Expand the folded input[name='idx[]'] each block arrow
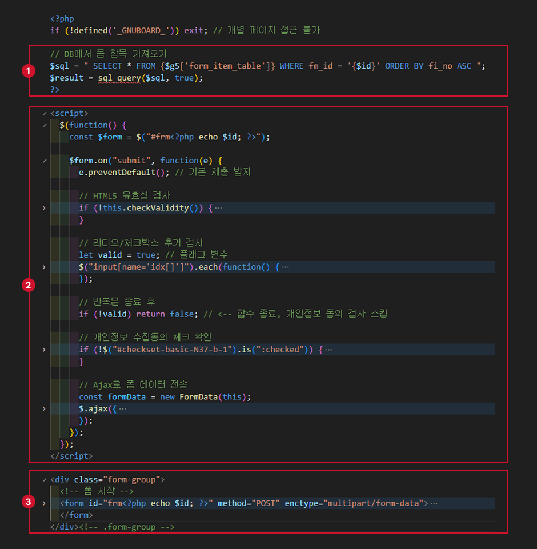 44,267
